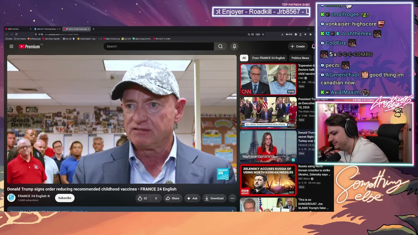This screenshot has height=235, width=418.
Task: Dislike the video with thumbs-down button
Action: coord(156,198)
